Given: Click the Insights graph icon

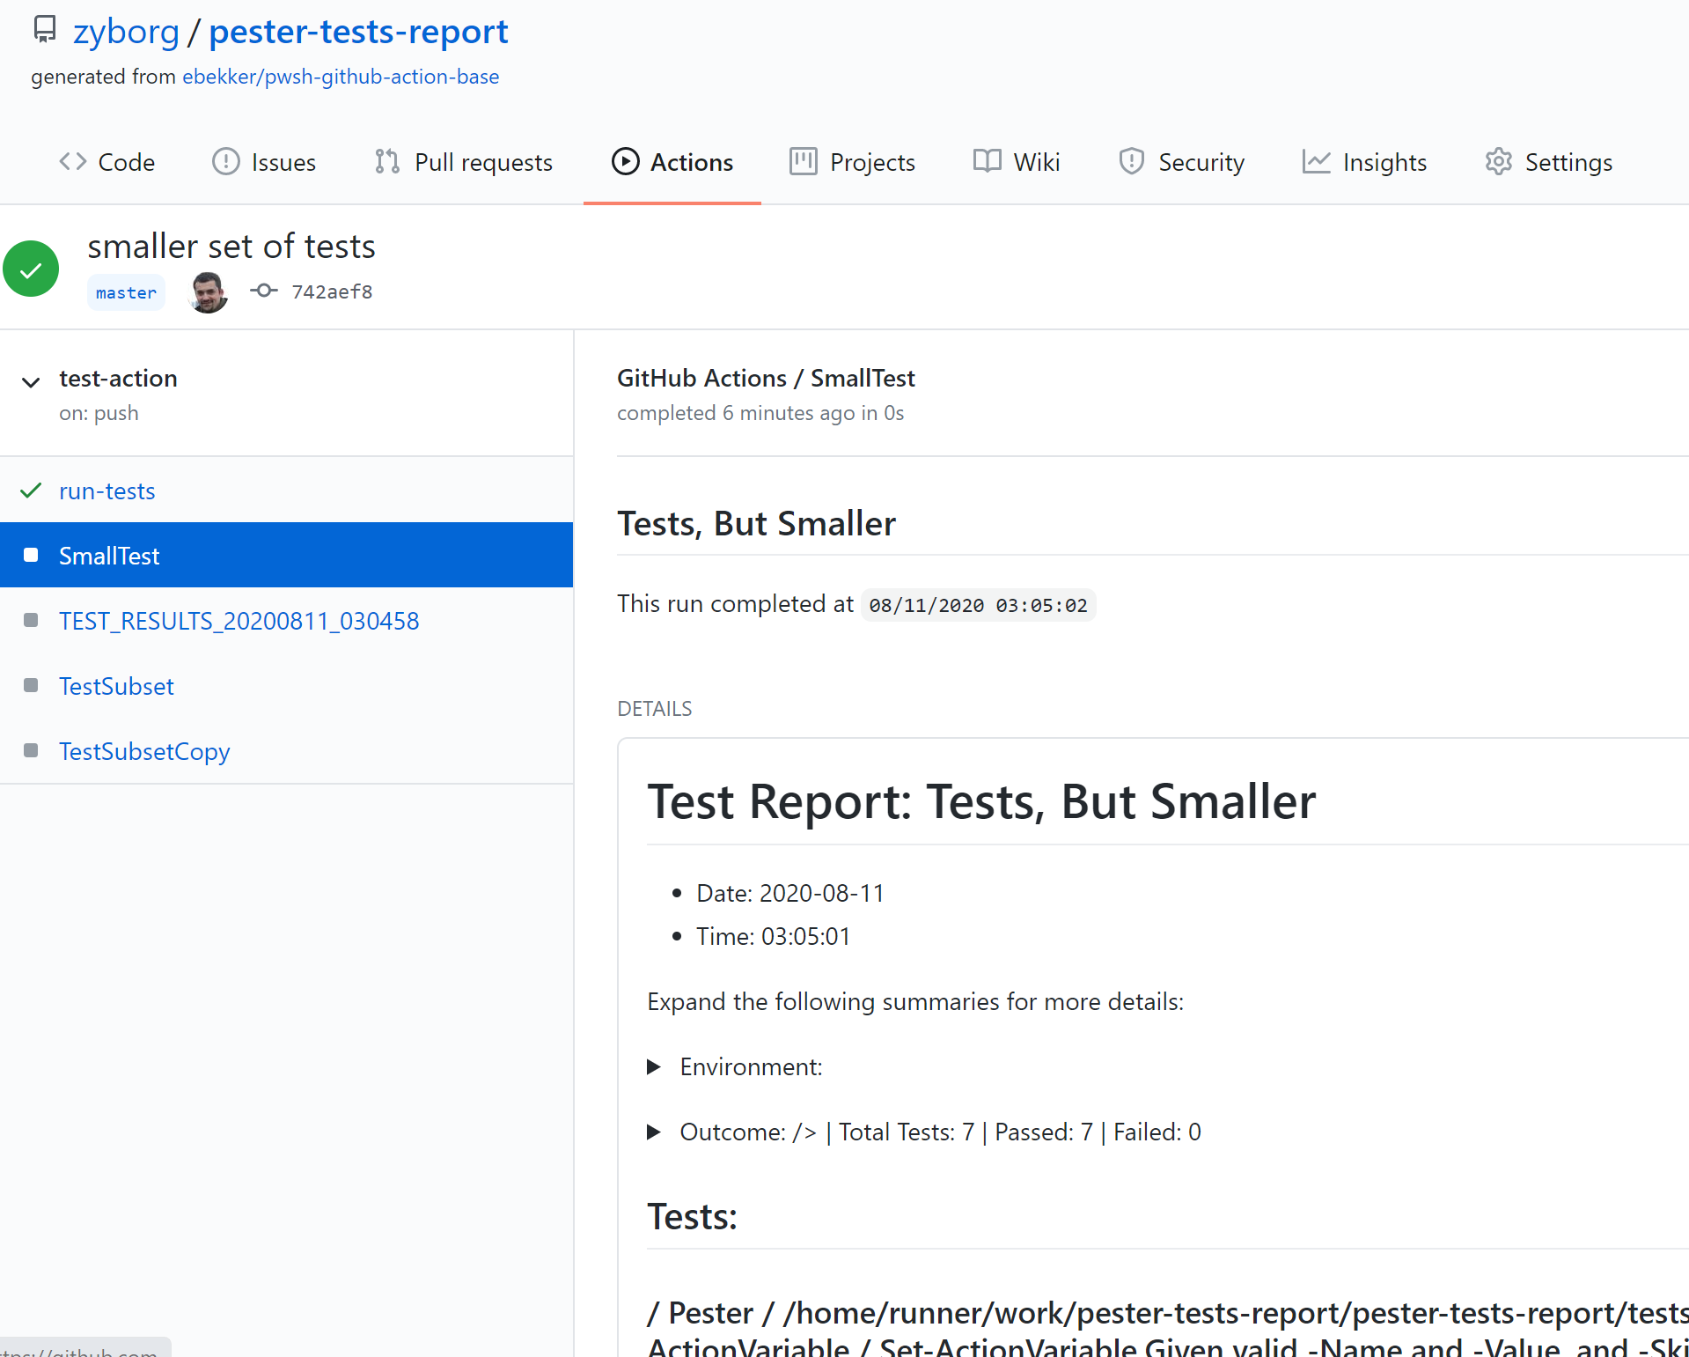Looking at the screenshot, I should [x=1317, y=162].
